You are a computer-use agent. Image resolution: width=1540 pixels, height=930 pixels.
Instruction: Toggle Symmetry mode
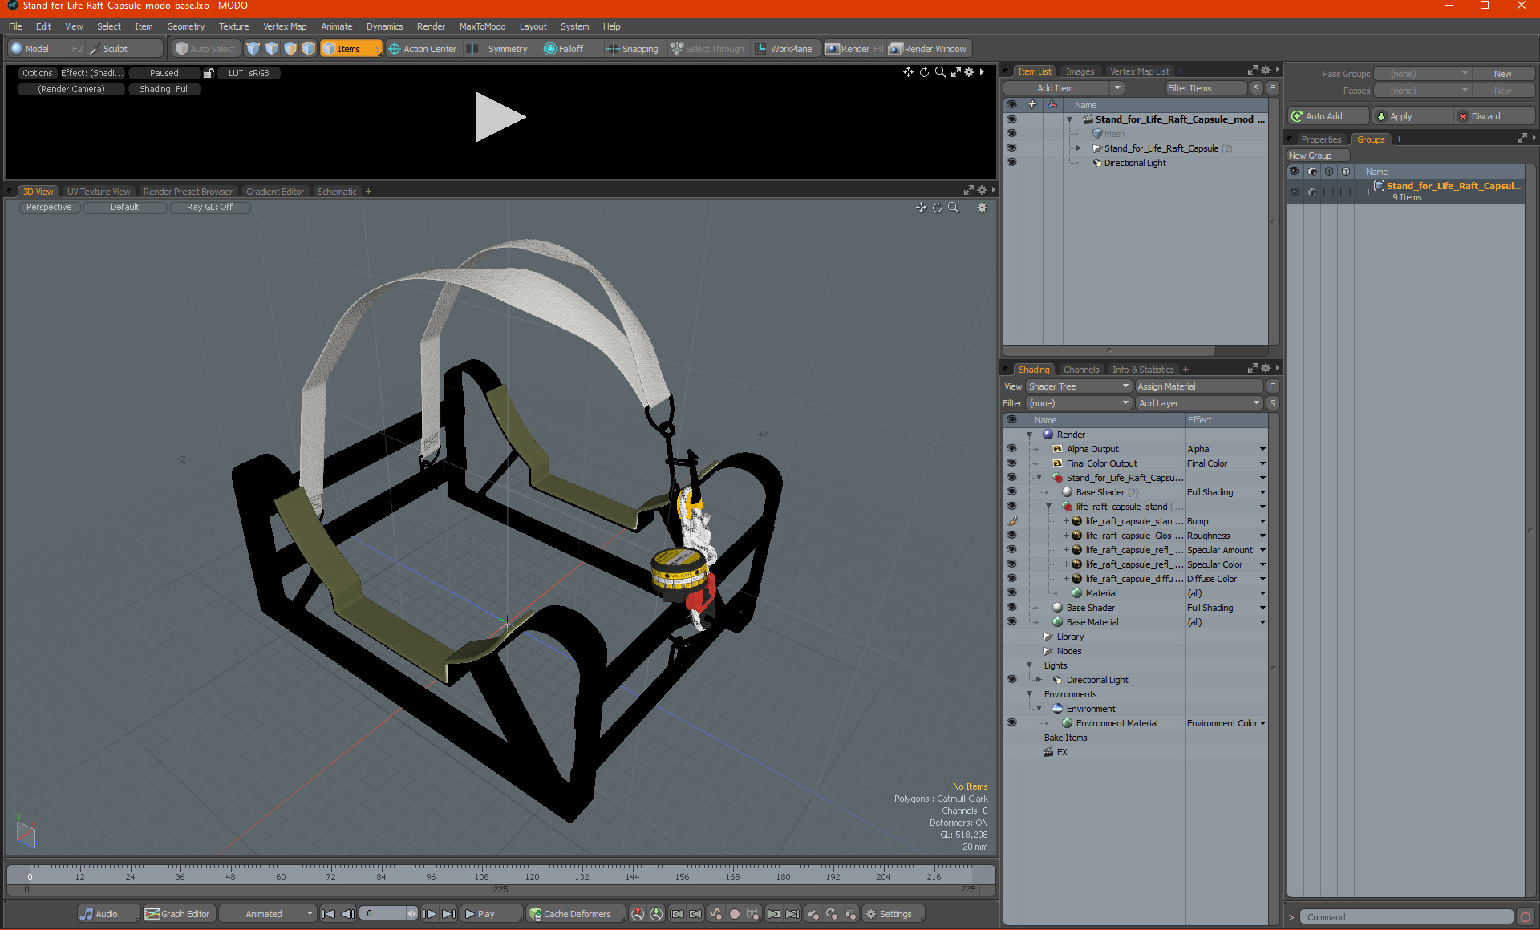click(x=499, y=49)
